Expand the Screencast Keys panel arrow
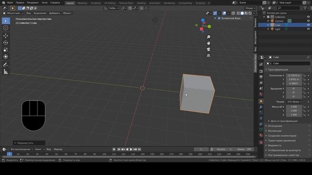The height and width of the screenshot is (175, 312). (215, 18)
